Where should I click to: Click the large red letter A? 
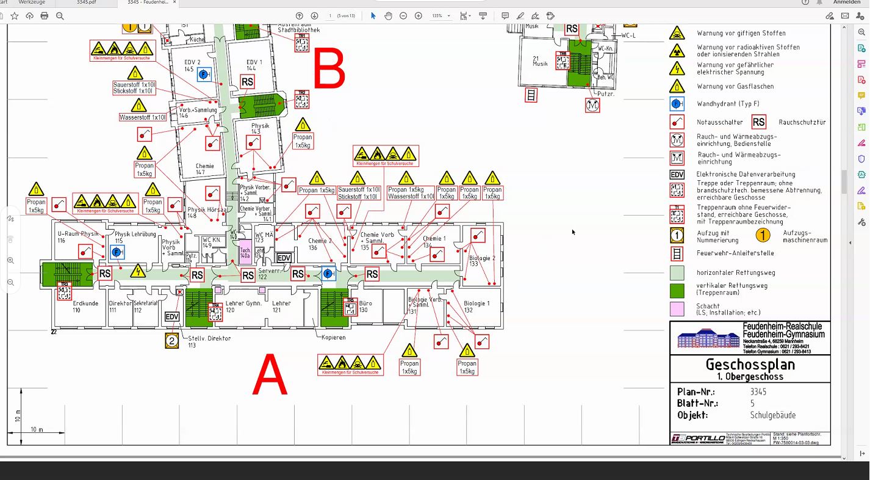click(270, 375)
